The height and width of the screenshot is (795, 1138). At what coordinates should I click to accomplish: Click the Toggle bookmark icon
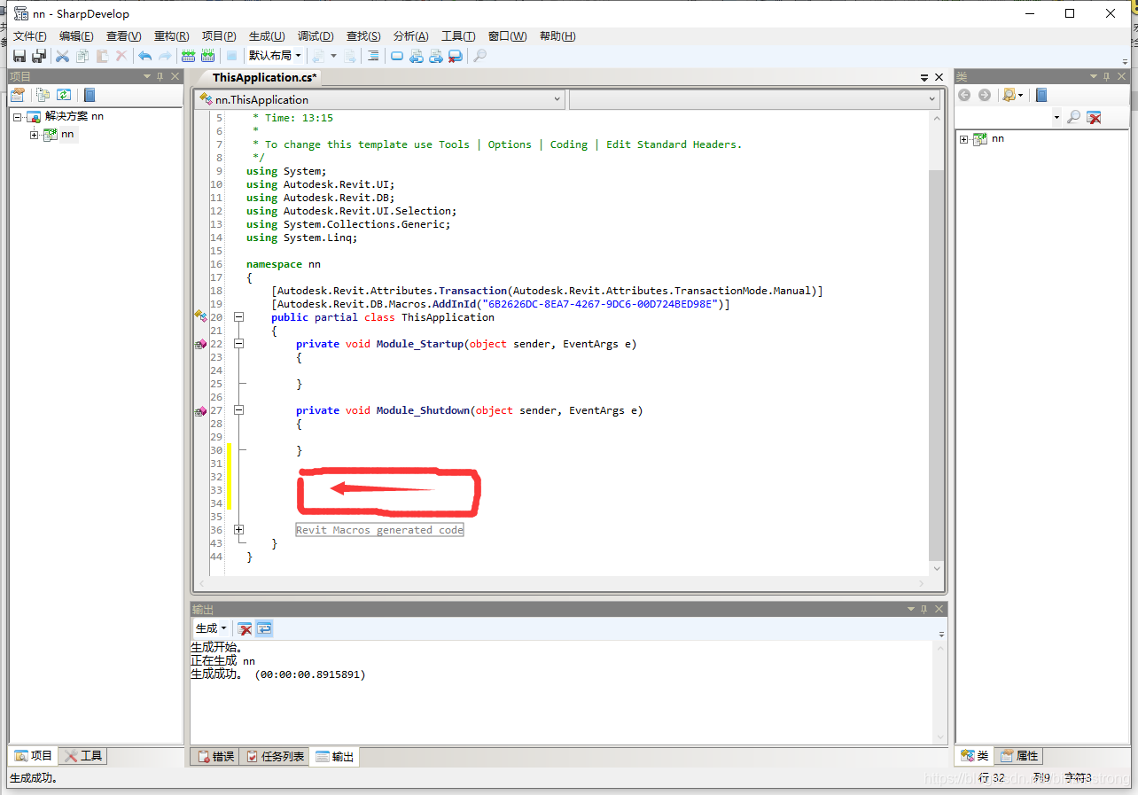(397, 56)
